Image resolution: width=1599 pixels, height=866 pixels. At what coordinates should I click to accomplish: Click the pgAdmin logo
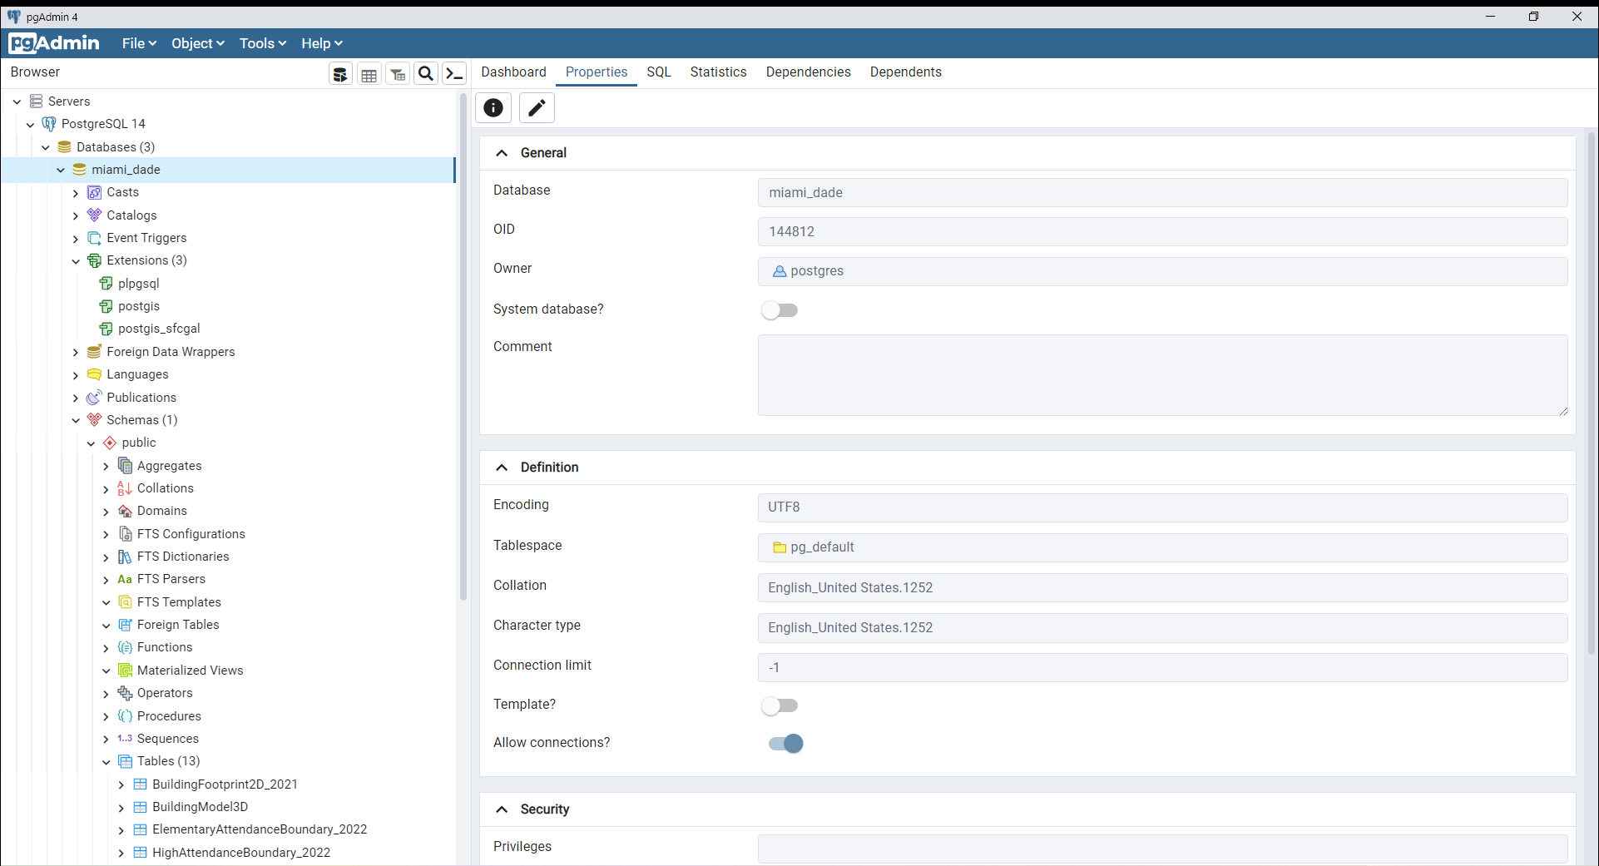point(53,42)
